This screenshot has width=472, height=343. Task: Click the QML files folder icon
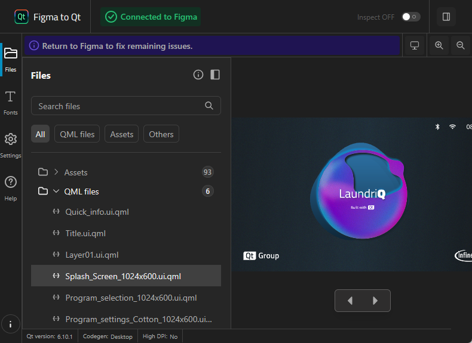(43, 191)
